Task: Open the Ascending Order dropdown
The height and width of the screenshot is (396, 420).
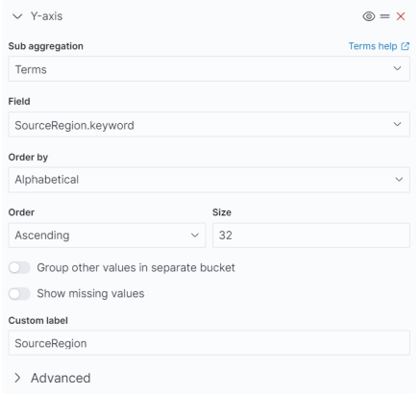Action: tap(107, 235)
